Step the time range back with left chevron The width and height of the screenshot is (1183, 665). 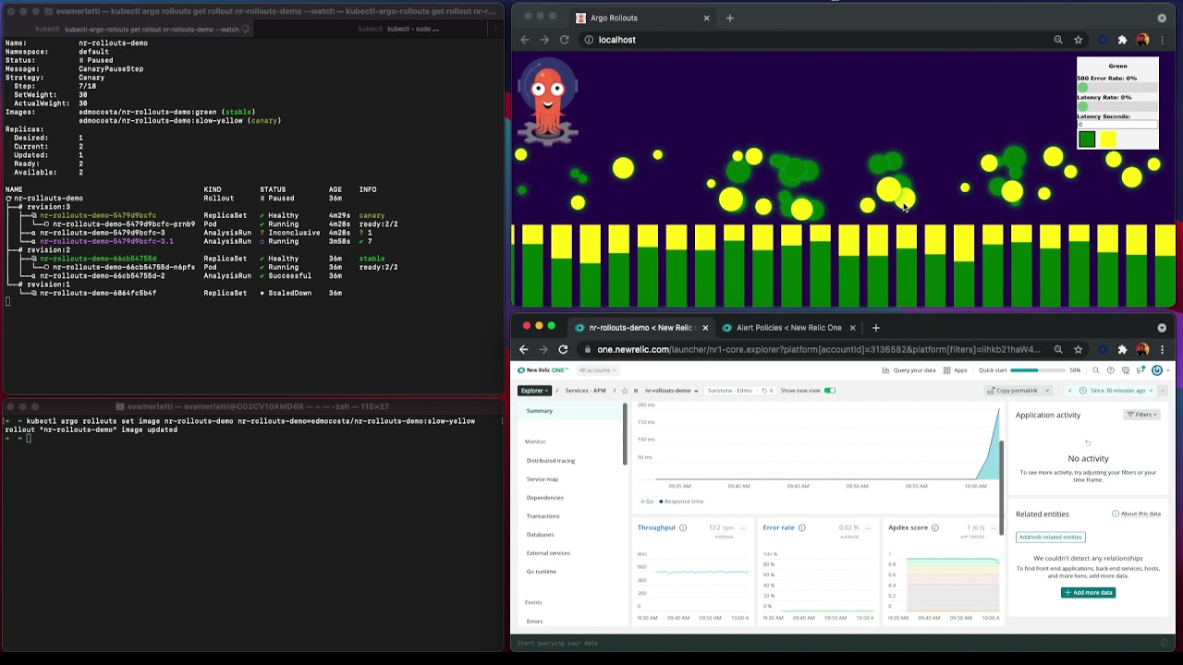click(x=1069, y=391)
